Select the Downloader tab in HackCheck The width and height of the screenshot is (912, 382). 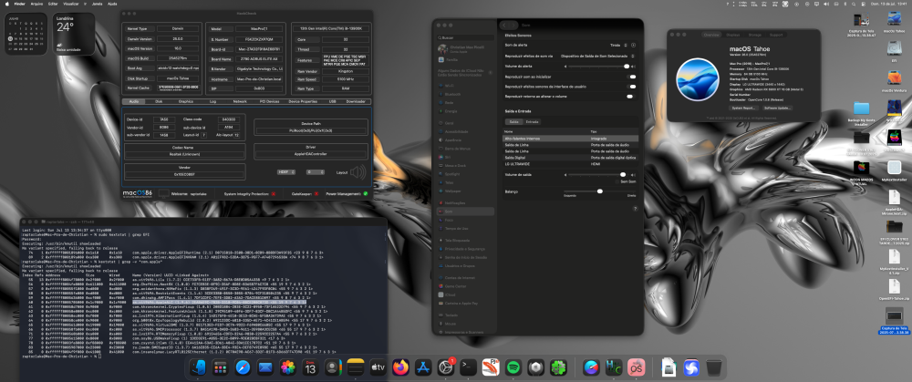click(x=356, y=101)
